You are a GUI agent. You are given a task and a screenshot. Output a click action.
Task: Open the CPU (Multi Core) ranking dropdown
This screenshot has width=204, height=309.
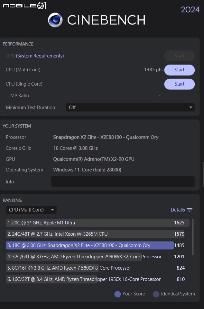(32, 210)
